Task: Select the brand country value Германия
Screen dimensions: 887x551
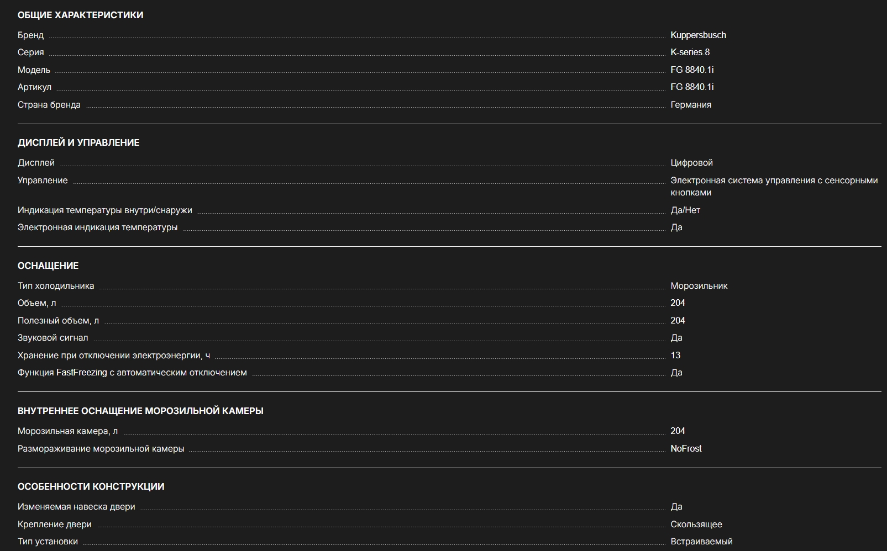Action: pos(691,104)
